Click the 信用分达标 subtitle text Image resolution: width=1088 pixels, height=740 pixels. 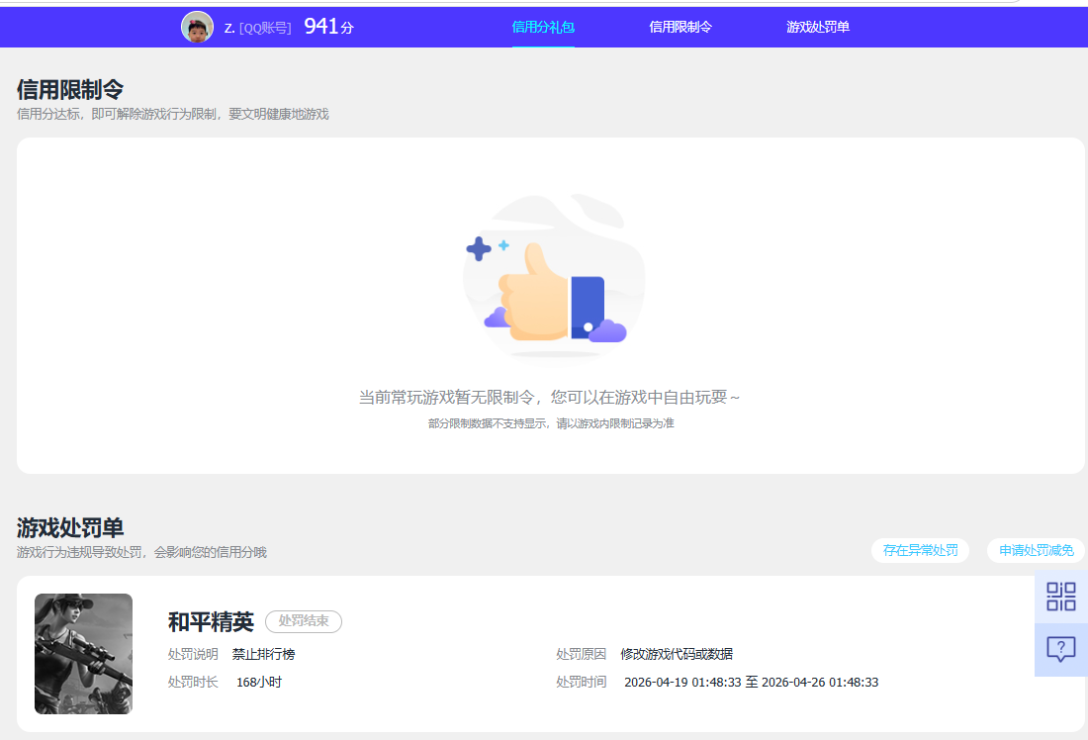click(173, 114)
